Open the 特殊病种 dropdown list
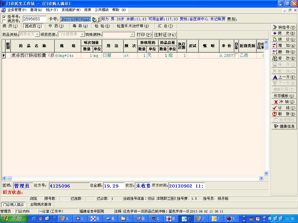The height and width of the screenshot is (223, 298). [x=132, y=35]
